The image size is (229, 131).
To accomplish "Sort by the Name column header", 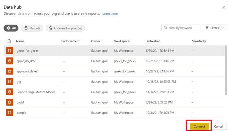I will (x=20, y=41).
